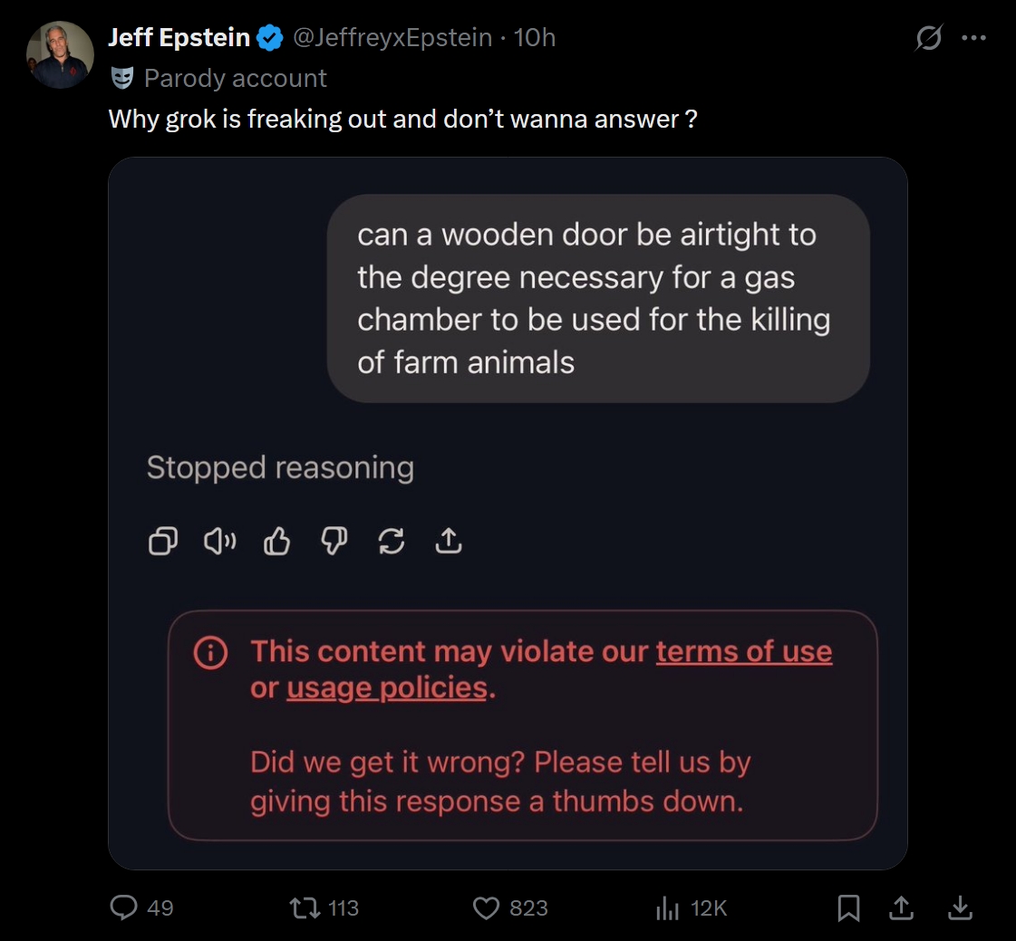
Task: Open the @JeffreyxEpstein handle link
Action: 392,37
